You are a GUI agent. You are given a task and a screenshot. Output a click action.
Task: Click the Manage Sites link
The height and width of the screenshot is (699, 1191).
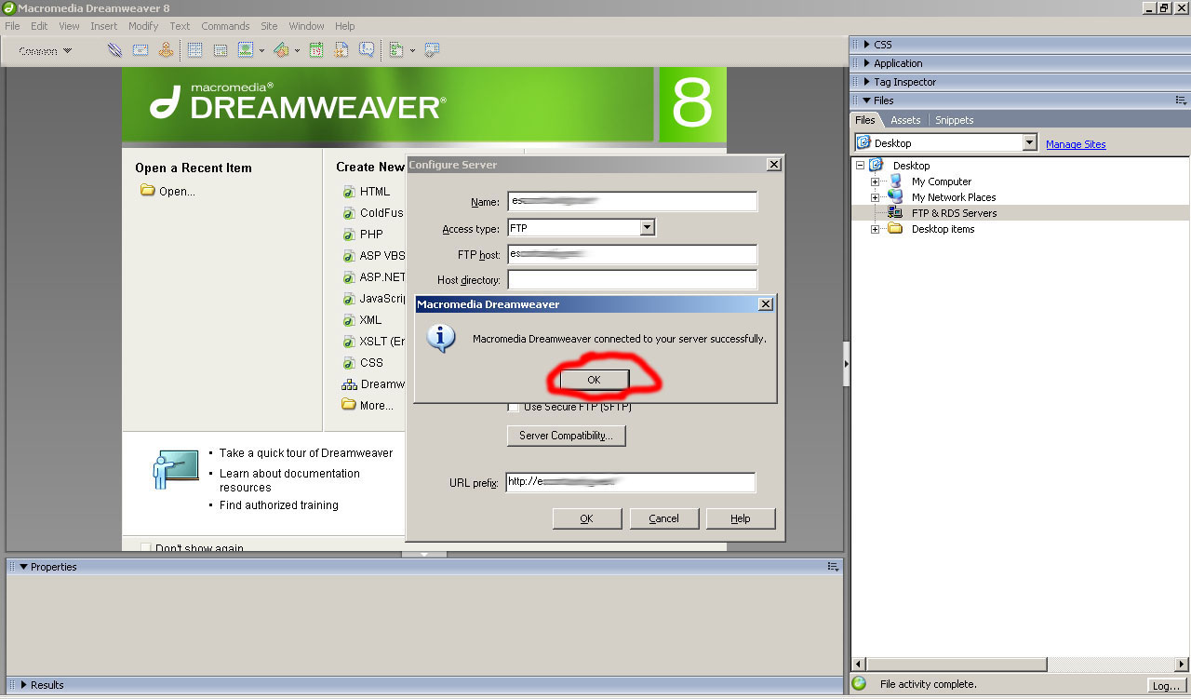pos(1076,144)
